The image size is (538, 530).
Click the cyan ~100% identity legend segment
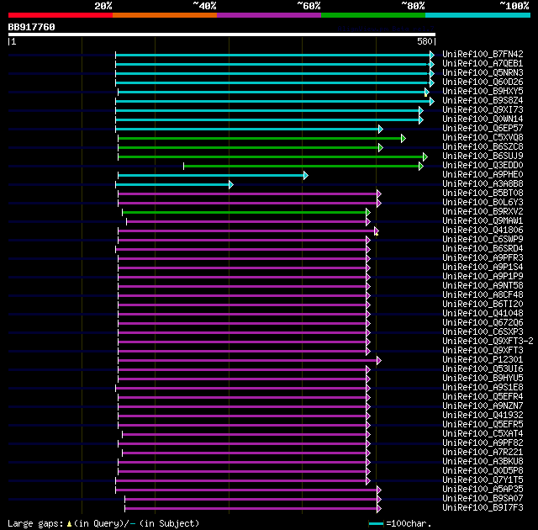tap(478, 15)
